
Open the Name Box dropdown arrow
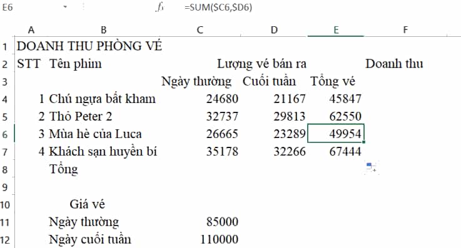(x=65, y=7)
